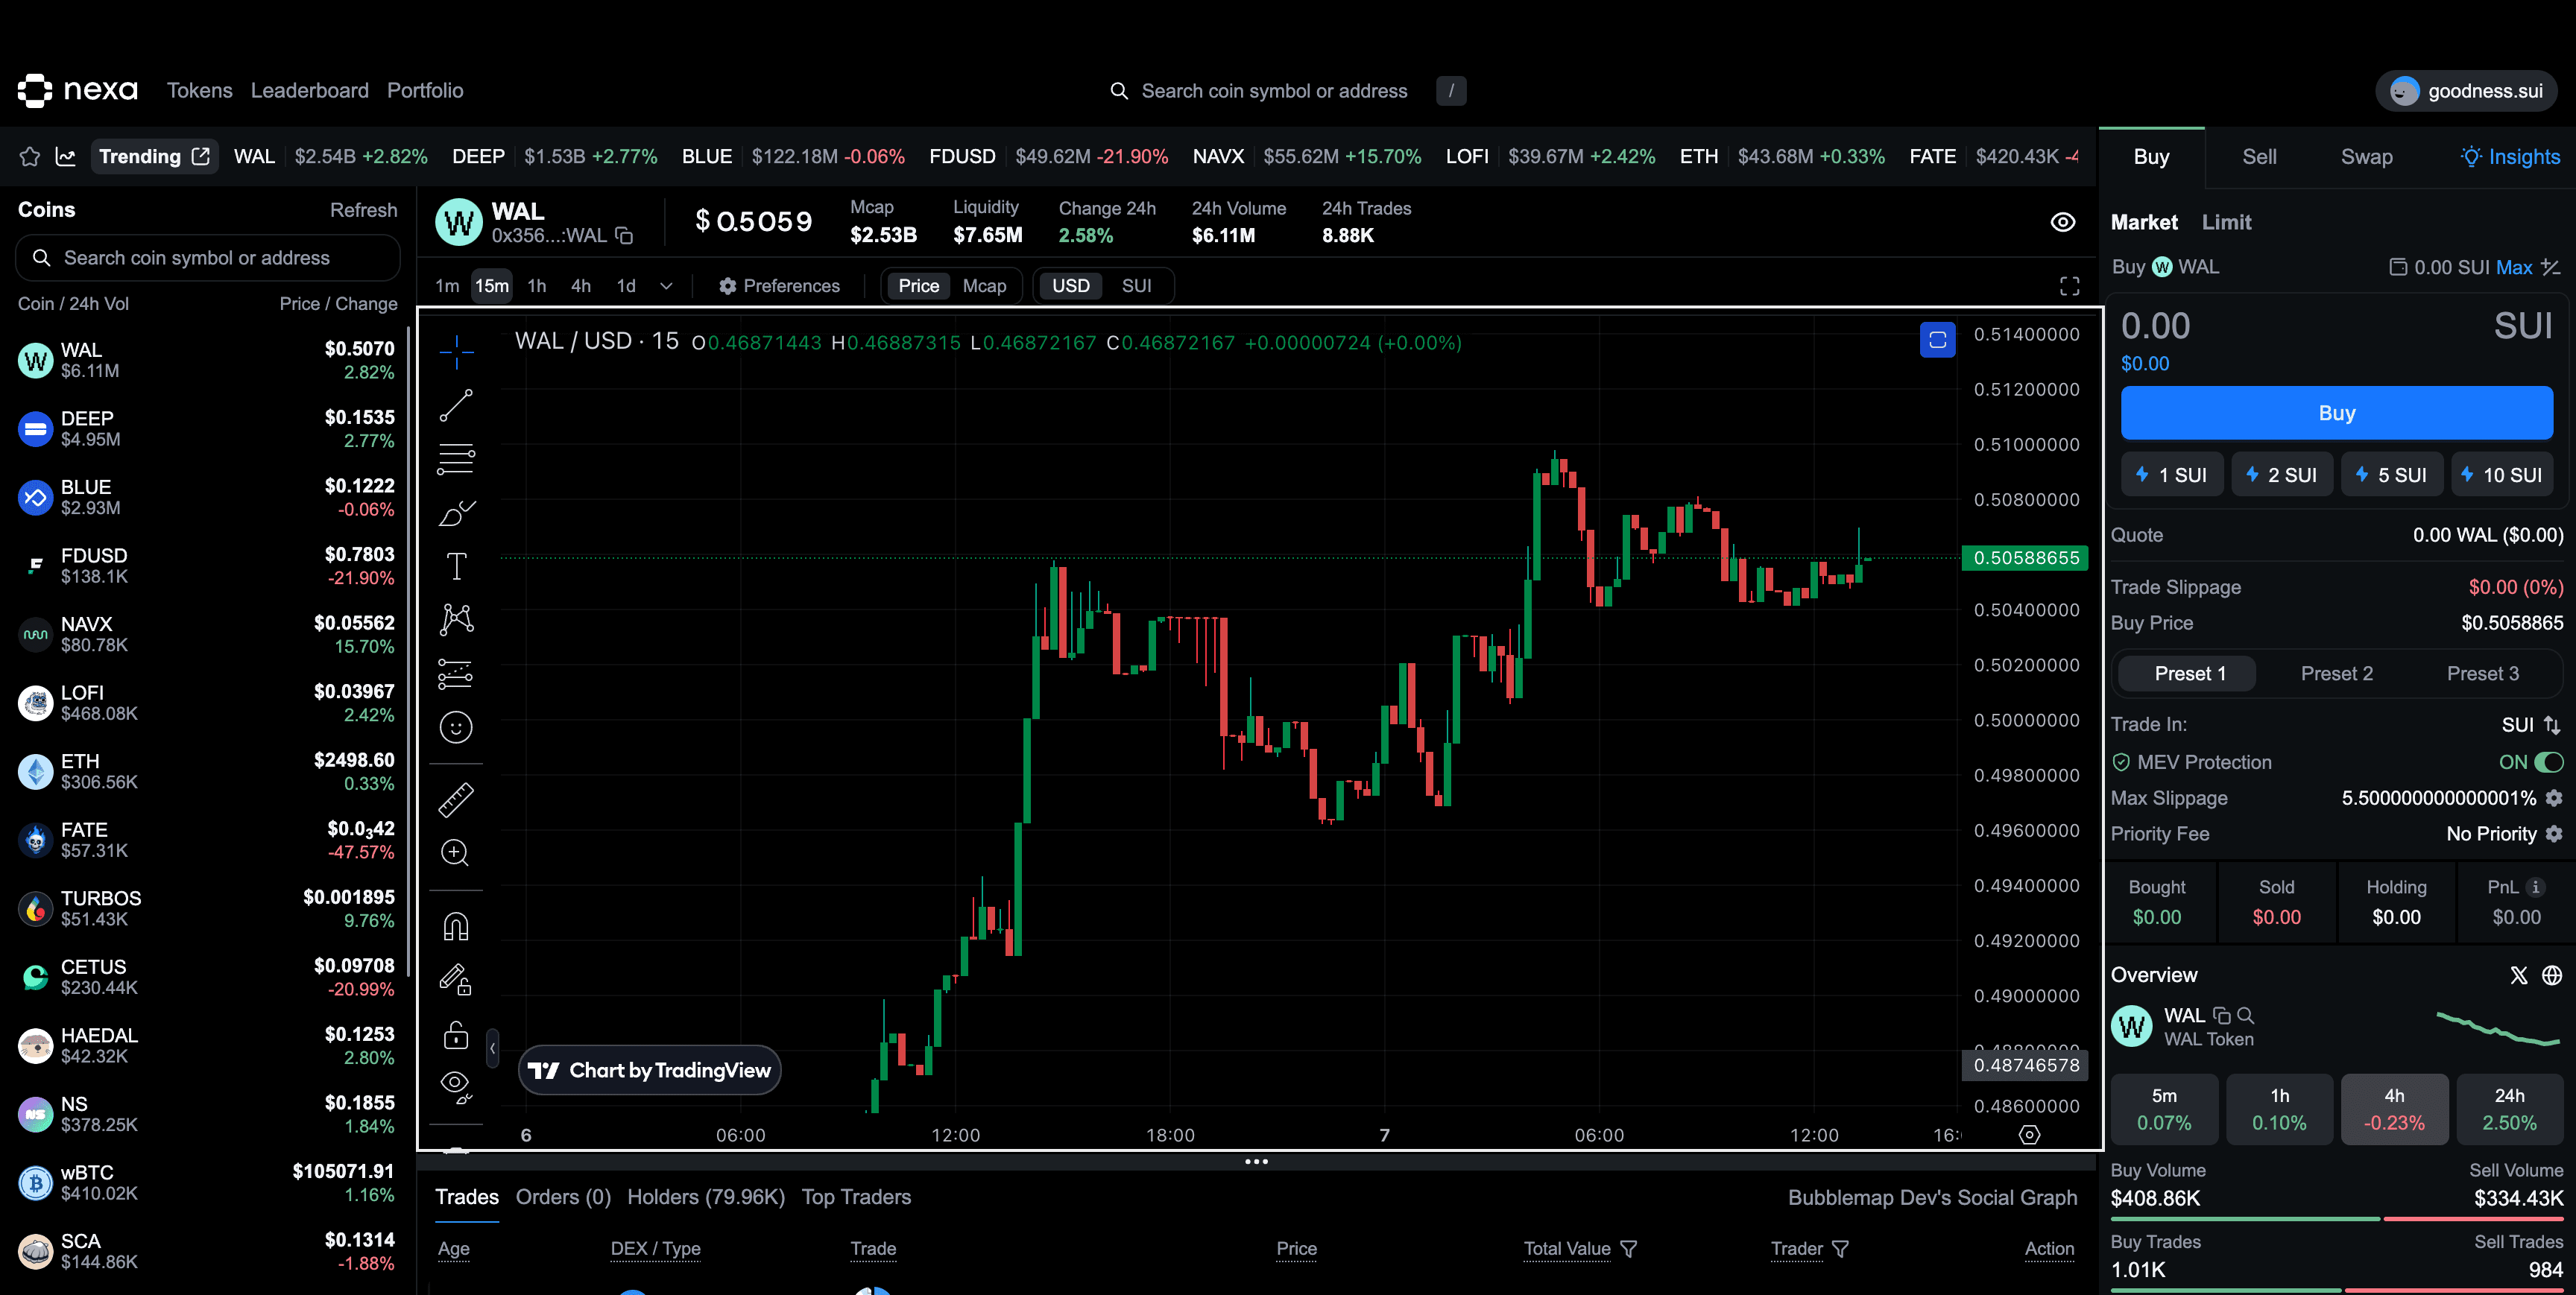Open the Holders (79.96K) tab

[x=706, y=1196]
